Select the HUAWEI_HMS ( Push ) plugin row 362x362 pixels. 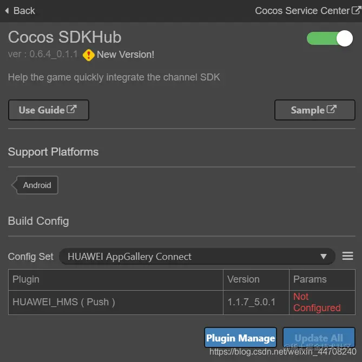182,303
